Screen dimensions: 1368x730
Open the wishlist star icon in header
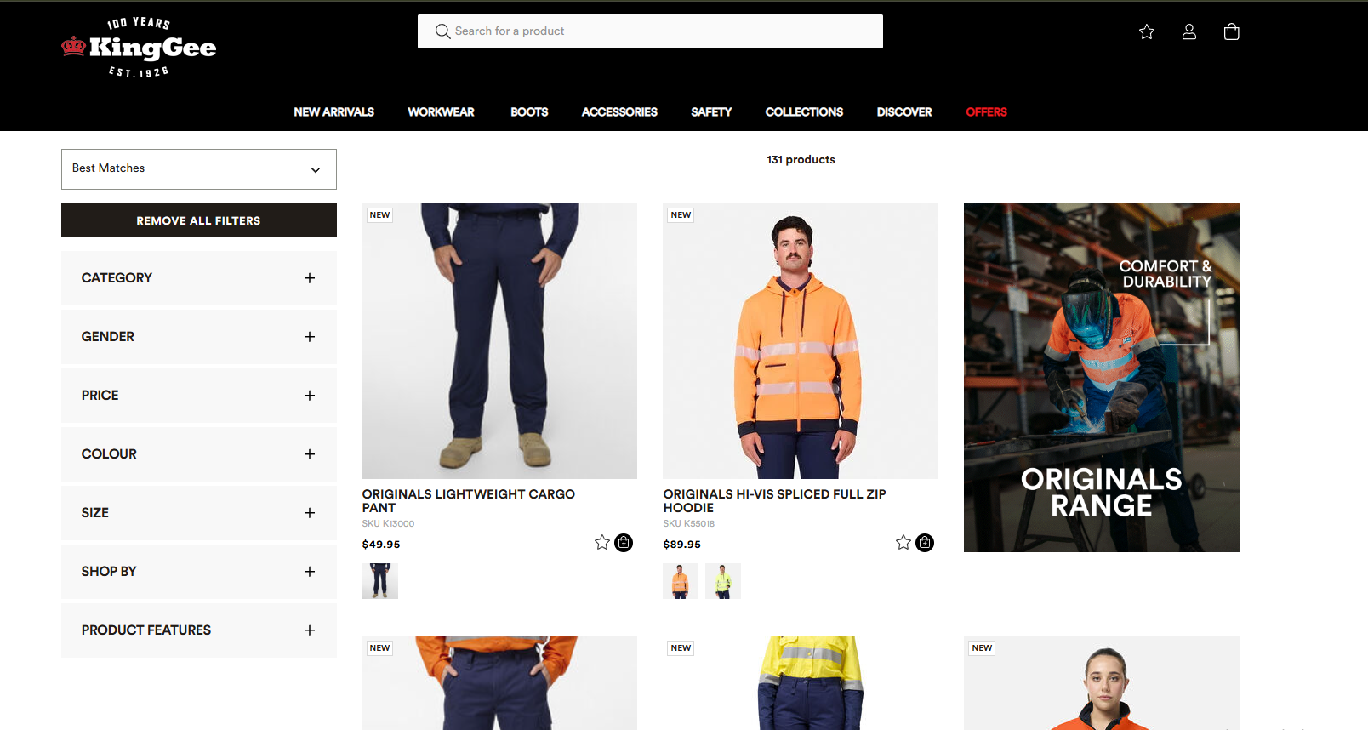pos(1147,31)
